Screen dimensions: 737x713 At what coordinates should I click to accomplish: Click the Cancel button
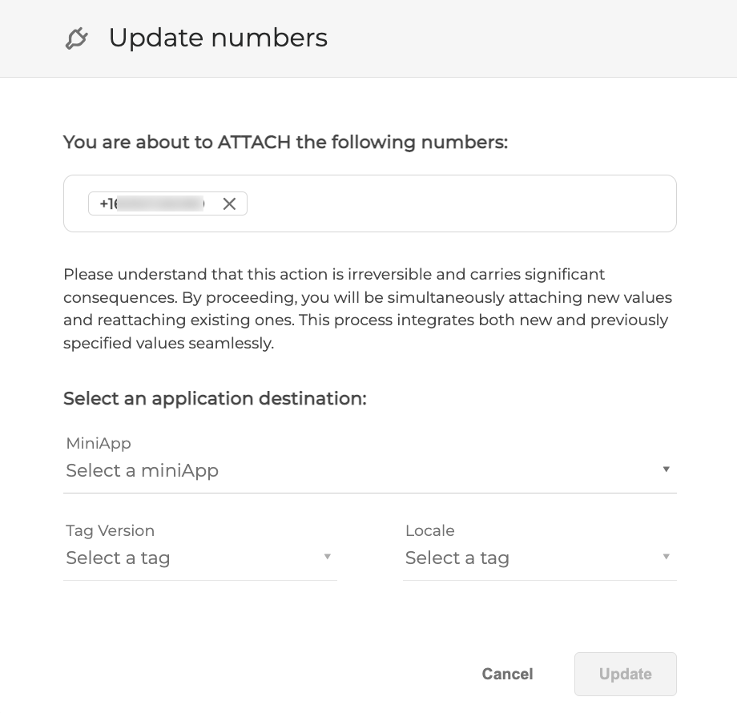tap(507, 674)
